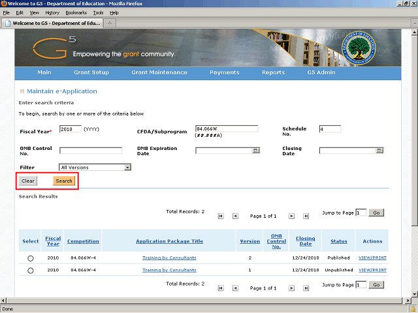Click the Fiscal Year input field
Viewport: 418px width, 313px height.
71,129
